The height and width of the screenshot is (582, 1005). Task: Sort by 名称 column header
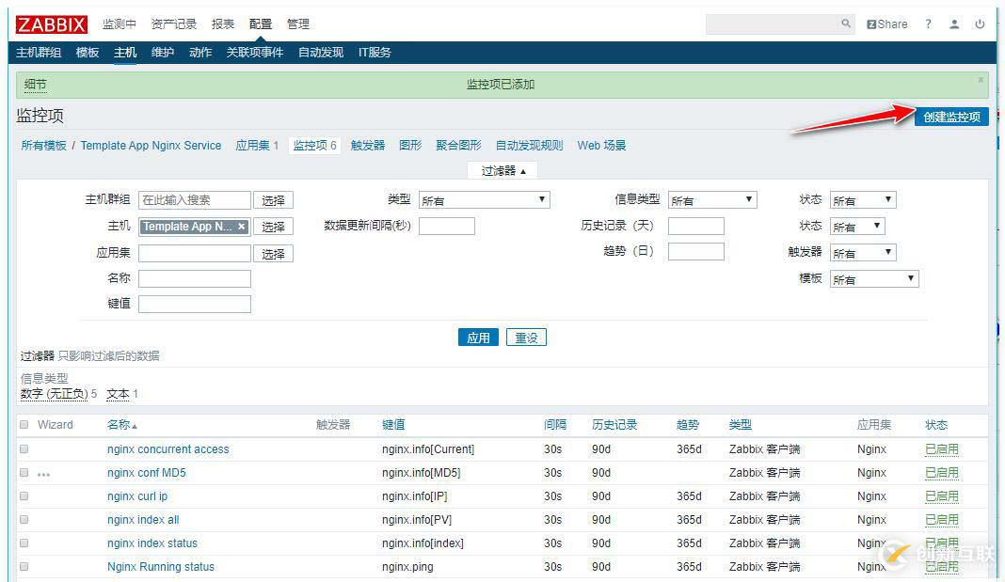coord(121,424)
